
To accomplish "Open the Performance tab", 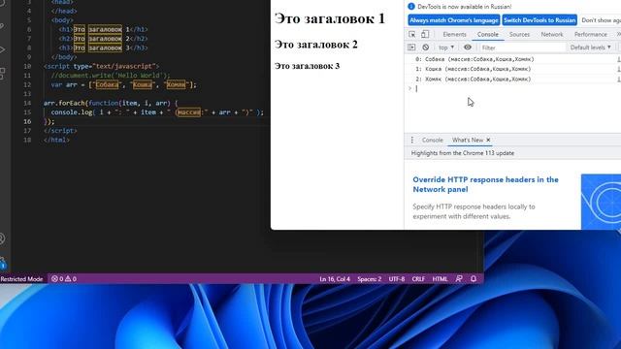I will (x=591, y=35).
